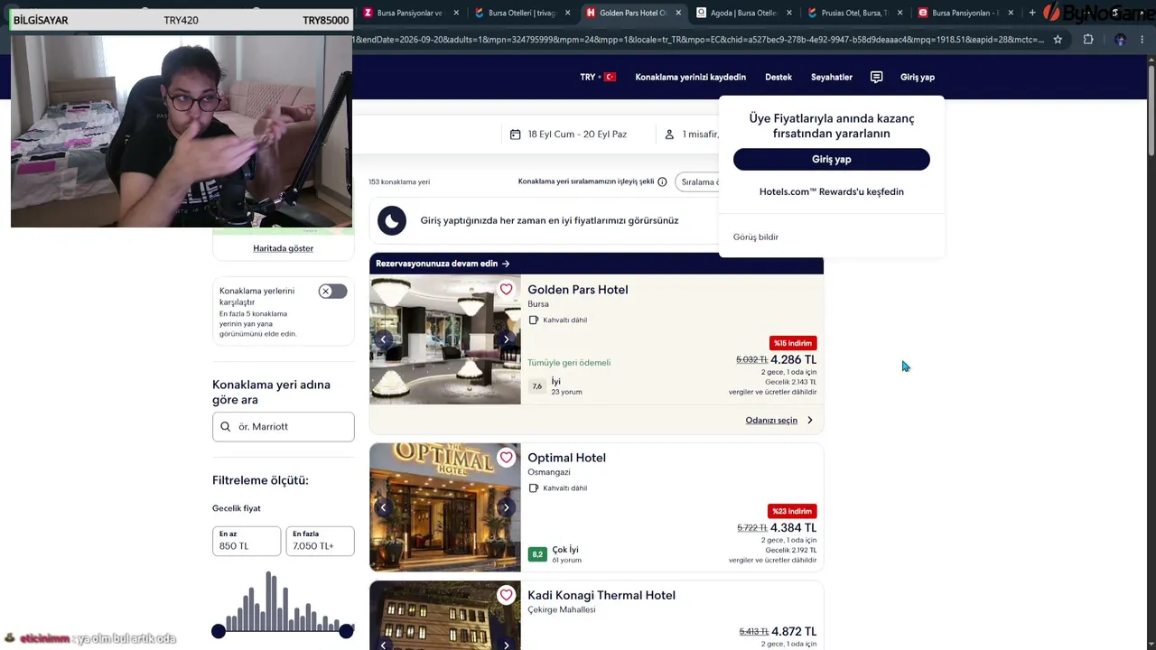Click the arrow on Odanızı seçin
Viewport: 1156px width, 650px height.
(x=809, y=421)
